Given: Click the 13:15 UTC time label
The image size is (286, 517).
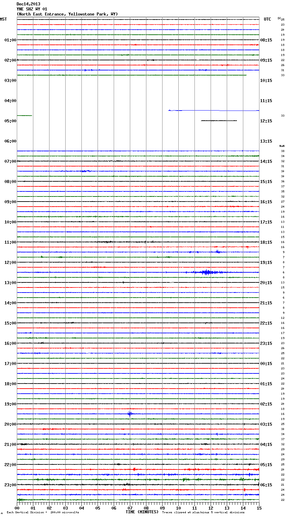Looking at the screenshot, I should point(266,141).
